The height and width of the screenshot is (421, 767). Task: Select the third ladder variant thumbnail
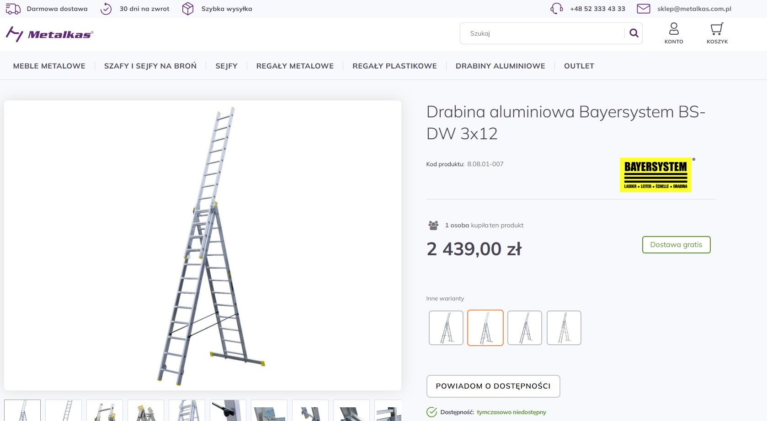[525, 328]
